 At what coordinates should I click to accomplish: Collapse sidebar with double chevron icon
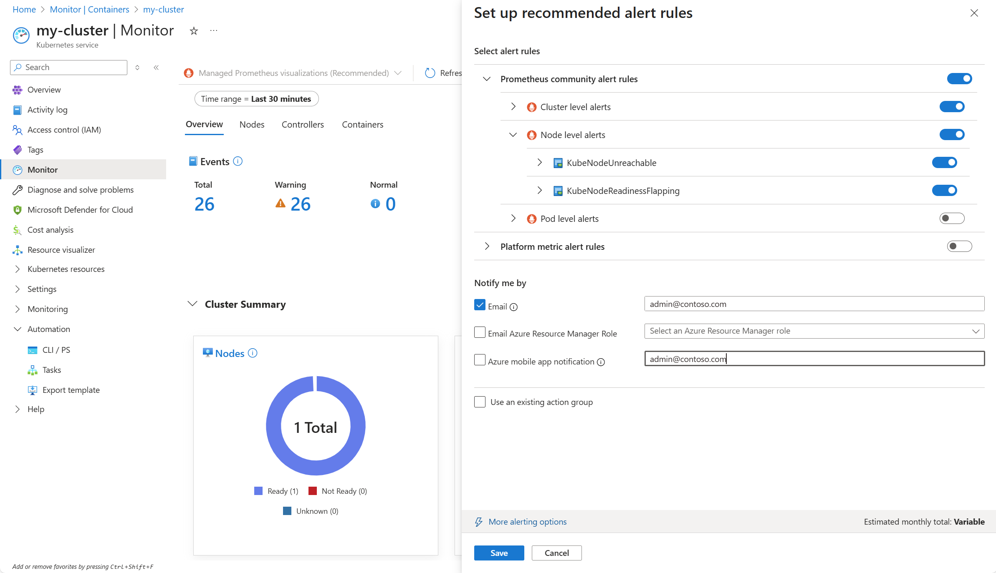156,68
